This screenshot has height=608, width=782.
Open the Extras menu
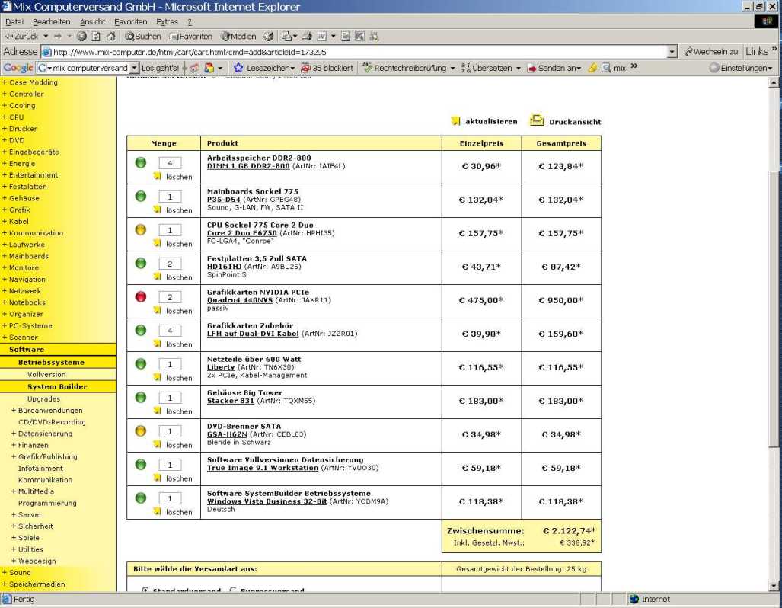167,22
